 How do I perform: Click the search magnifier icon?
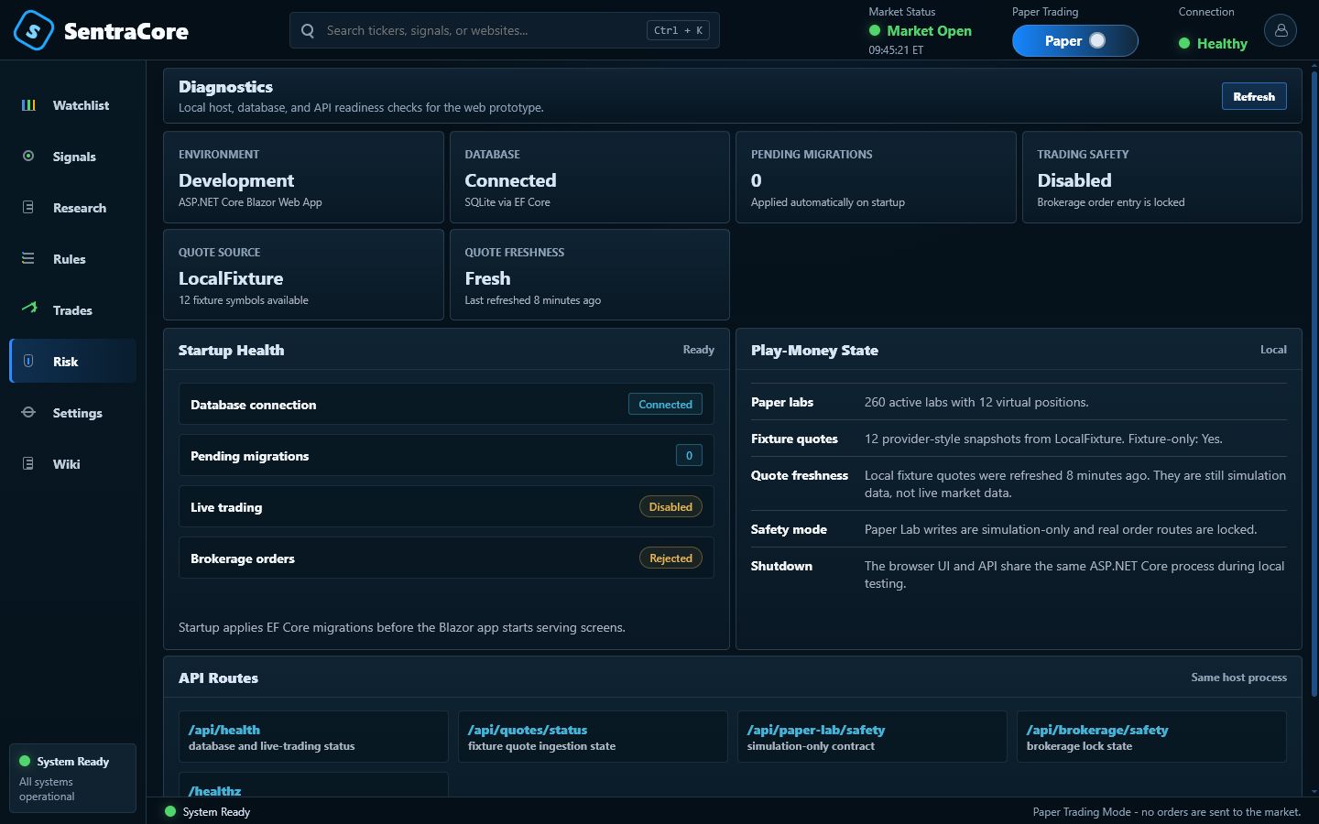click(308, 30)
